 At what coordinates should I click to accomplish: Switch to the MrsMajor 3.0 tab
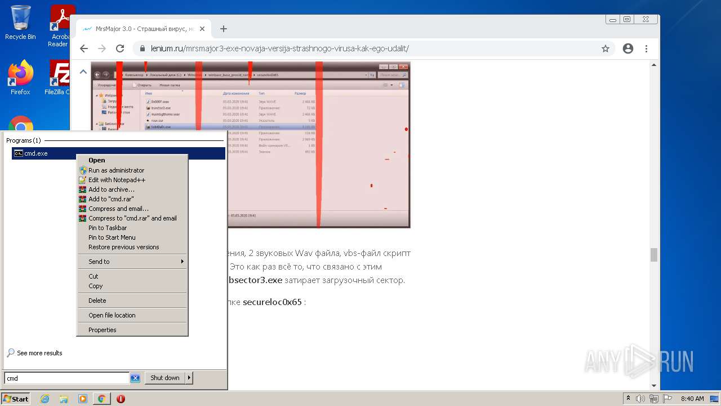click(x=144, y=29)
